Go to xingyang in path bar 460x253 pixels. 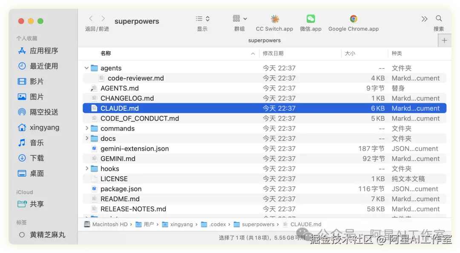178,224
